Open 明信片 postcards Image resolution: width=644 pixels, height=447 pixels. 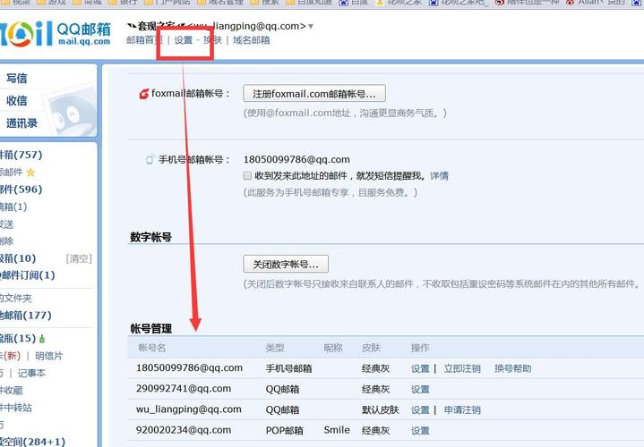click(x=49, y=356)
